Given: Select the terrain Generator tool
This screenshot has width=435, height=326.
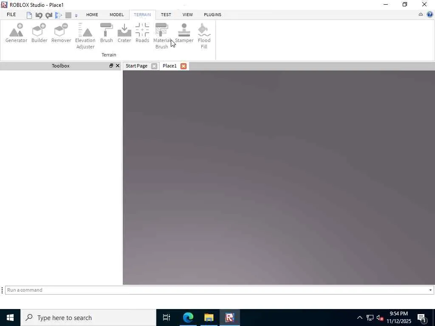Looking at the screenshot, I should 17,33.
